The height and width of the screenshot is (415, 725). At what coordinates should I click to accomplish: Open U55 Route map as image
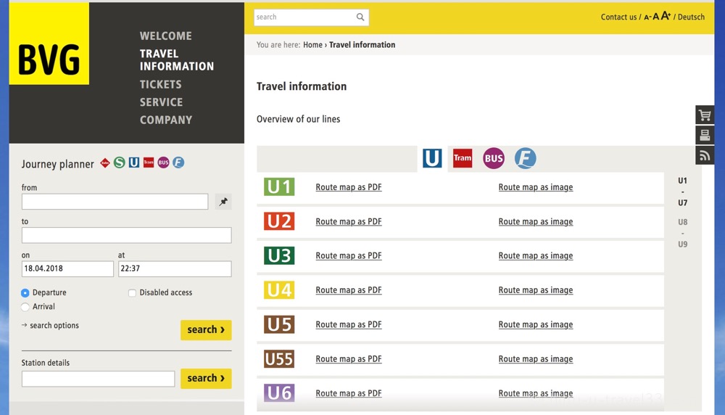pos(536,358)
